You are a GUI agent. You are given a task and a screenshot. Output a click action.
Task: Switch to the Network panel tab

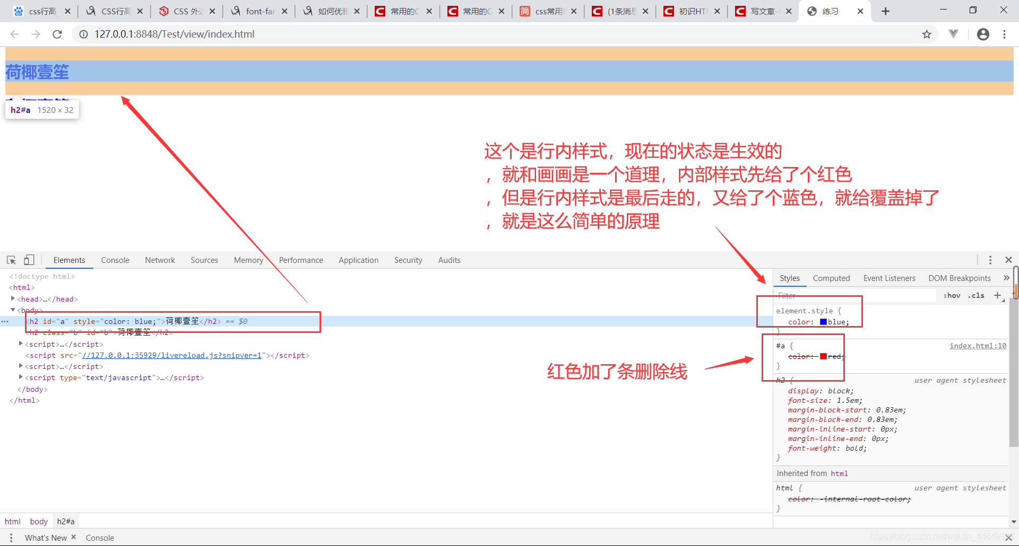tap(160, 260)
